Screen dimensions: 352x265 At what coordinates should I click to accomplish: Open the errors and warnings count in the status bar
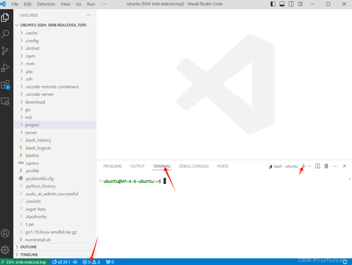pos(91,262)
